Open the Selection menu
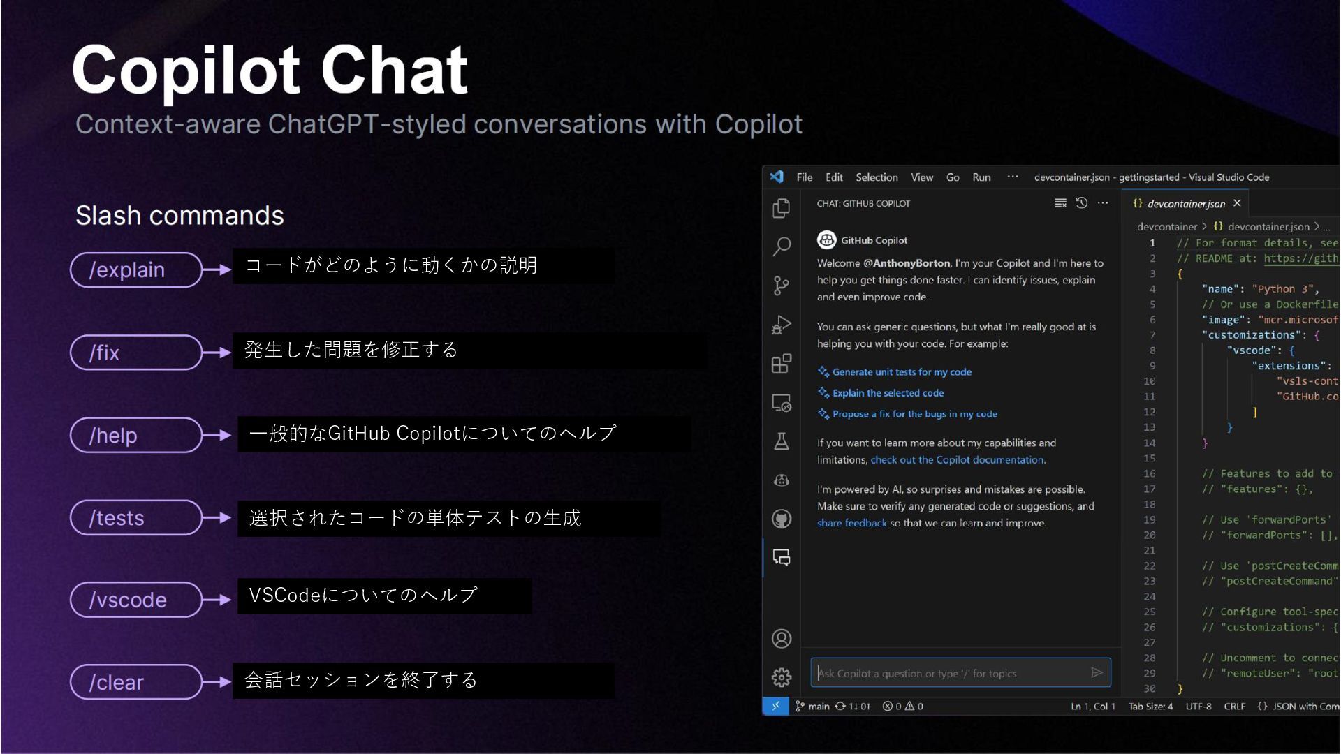The width and height of the screenshot is (1341, 754). (877, 177)
